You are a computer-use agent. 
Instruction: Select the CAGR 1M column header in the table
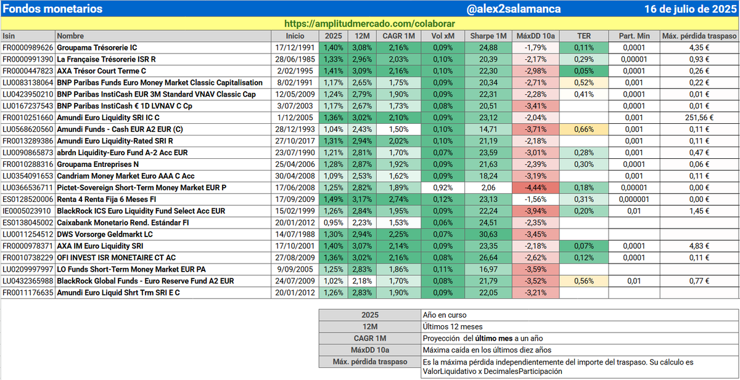click(398, 36)
